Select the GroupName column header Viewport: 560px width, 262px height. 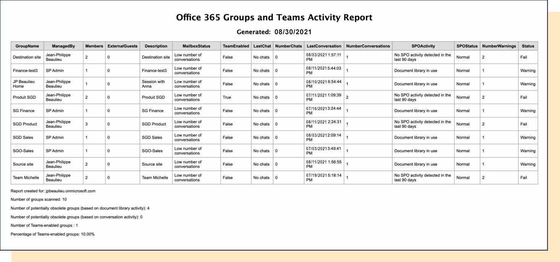(27, 46)
